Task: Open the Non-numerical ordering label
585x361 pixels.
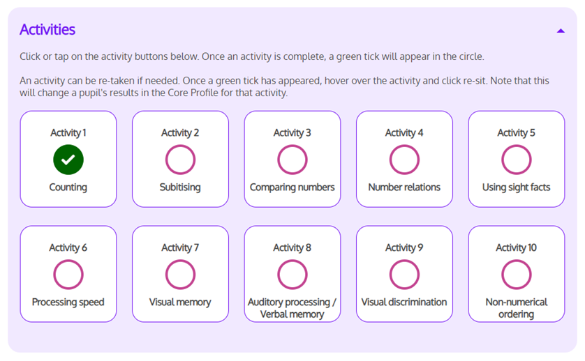Action: point(517,308)
